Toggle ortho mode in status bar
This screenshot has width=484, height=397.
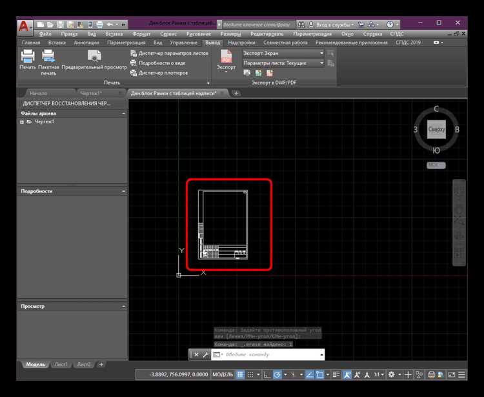267,375
